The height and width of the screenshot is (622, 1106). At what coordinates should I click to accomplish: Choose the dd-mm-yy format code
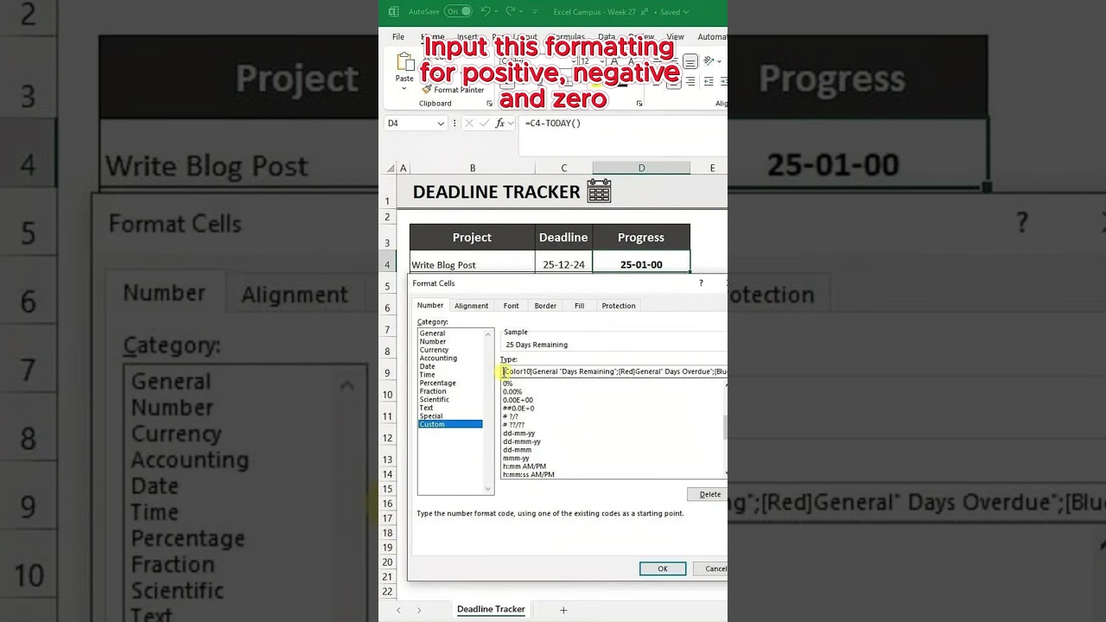518,433
